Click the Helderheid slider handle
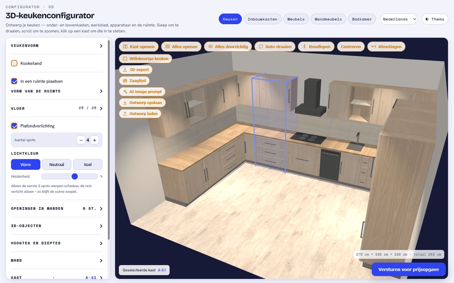The height and width of the screenshot is (283, 454). [x=75, y=176]
